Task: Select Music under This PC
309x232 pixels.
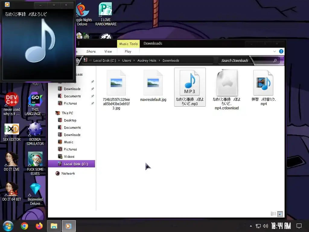Action: (x=65, y=142)
